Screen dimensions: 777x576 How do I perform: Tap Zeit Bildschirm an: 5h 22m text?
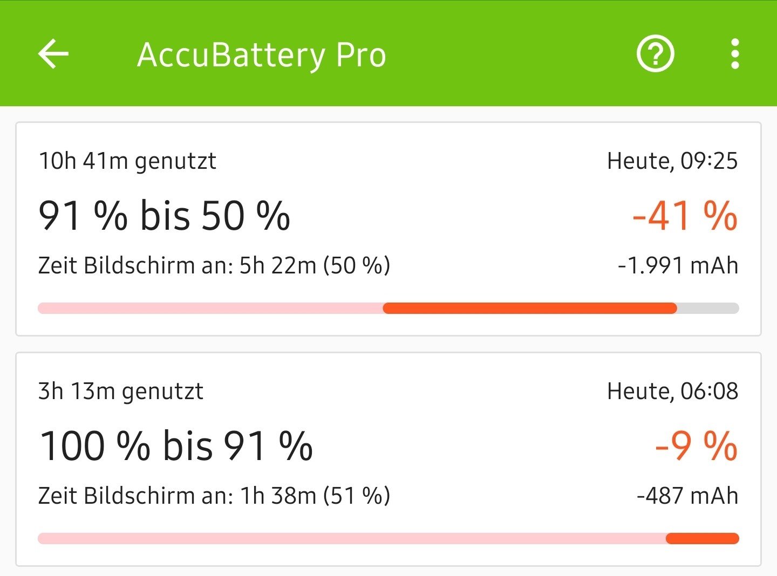(x=214, y=265)
